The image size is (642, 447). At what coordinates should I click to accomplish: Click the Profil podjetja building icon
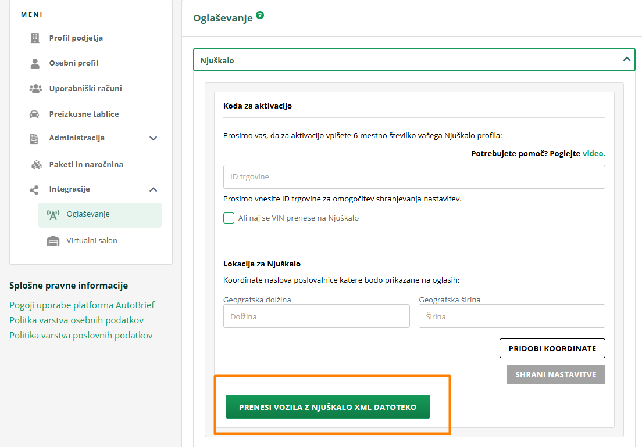point(35,38)
